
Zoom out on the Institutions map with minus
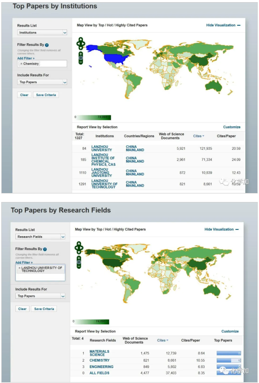click(80, 62)
